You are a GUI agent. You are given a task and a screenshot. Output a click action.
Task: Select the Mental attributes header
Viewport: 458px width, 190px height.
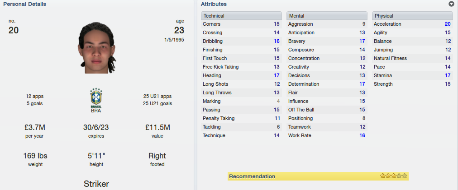click(x=327, y=16)
